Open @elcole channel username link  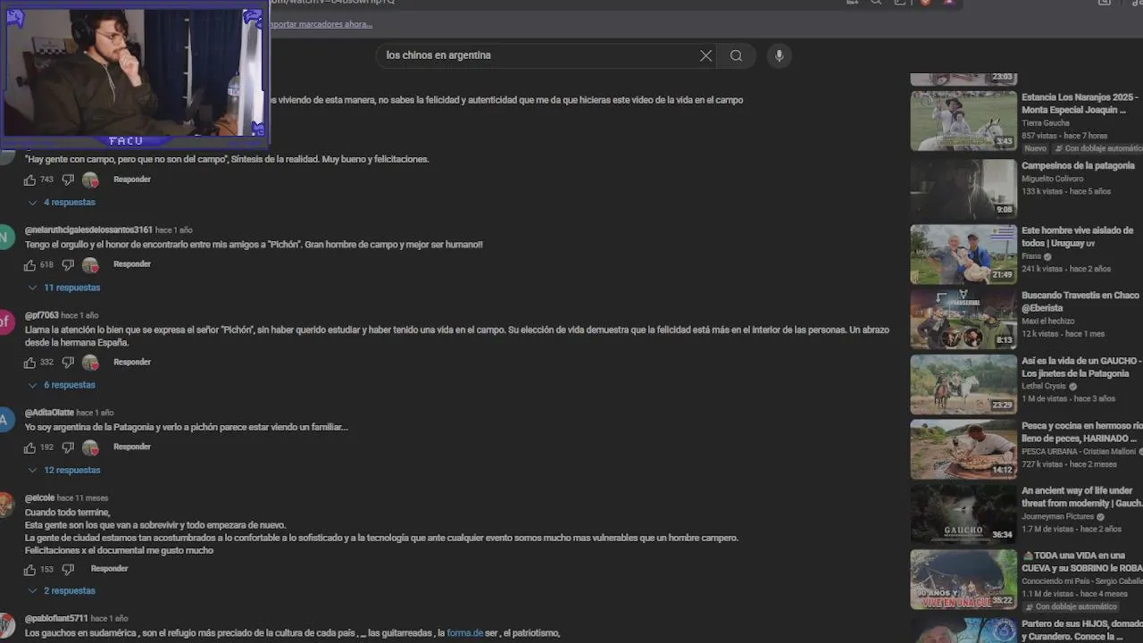pos(39,497)
